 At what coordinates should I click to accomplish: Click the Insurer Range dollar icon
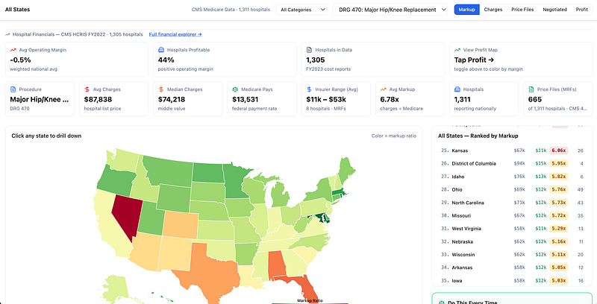[309, 89]
